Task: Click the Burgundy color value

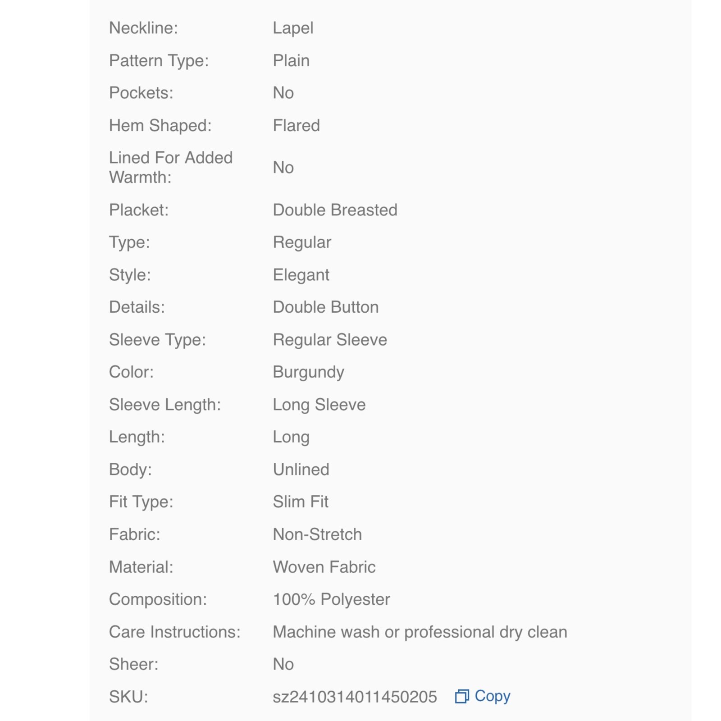Action: coord(308,372)
